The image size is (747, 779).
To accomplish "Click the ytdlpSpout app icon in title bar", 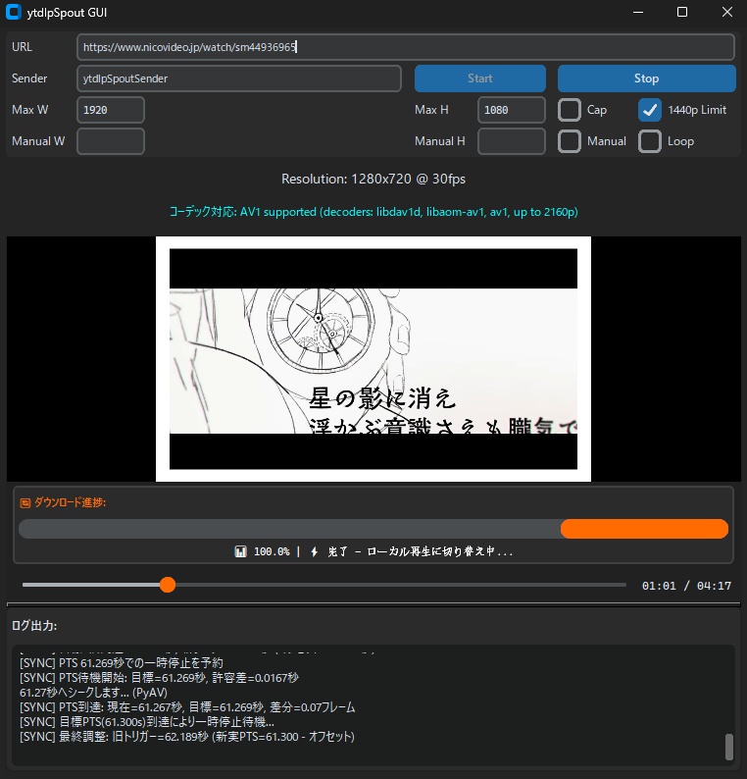I will coord(14,12).
